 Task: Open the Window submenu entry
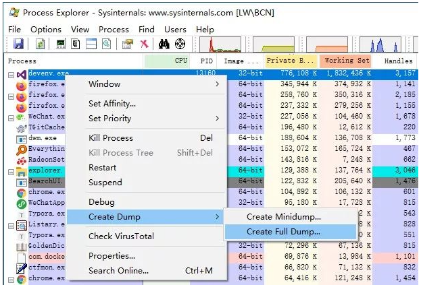(147, 84)
